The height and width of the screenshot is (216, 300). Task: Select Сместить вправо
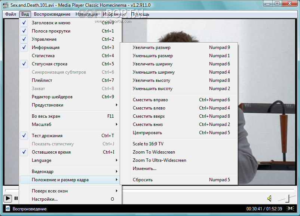pos(179,100)
